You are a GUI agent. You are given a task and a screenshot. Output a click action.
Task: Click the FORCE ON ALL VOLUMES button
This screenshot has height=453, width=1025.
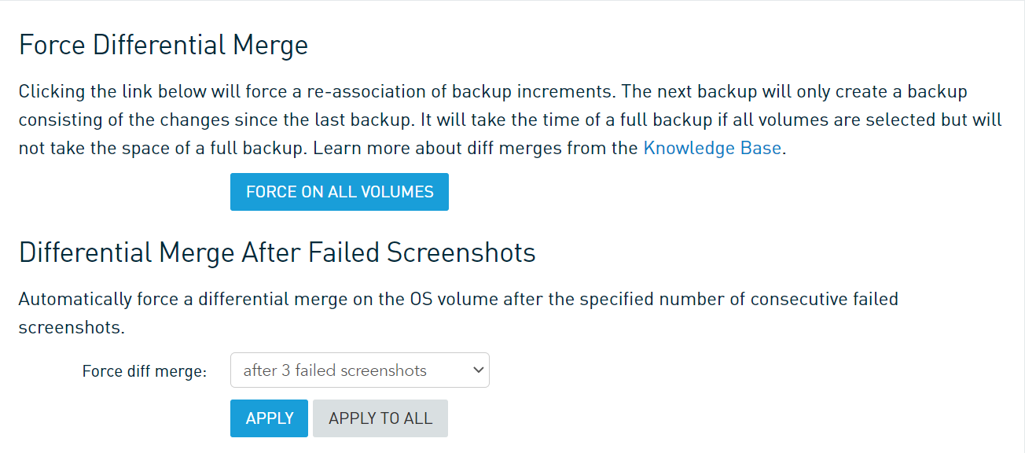click(340, 192)
